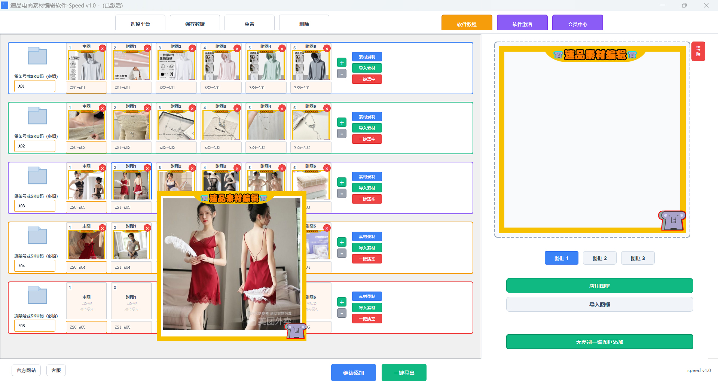The width and height of the screenshot is (718, 381).
Task: Select the 图框 1 frame option
Action: pos(561,258)
